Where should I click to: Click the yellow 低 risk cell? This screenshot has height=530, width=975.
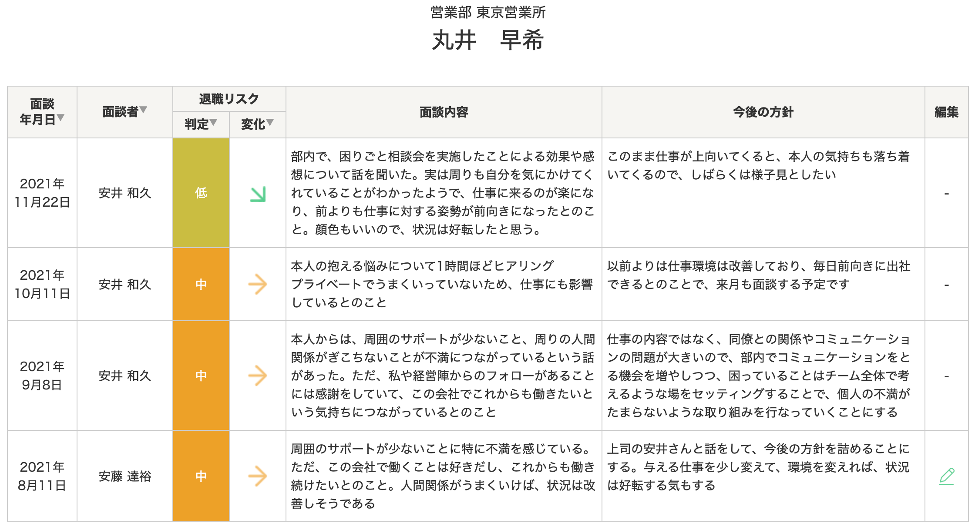click(201, 193)
